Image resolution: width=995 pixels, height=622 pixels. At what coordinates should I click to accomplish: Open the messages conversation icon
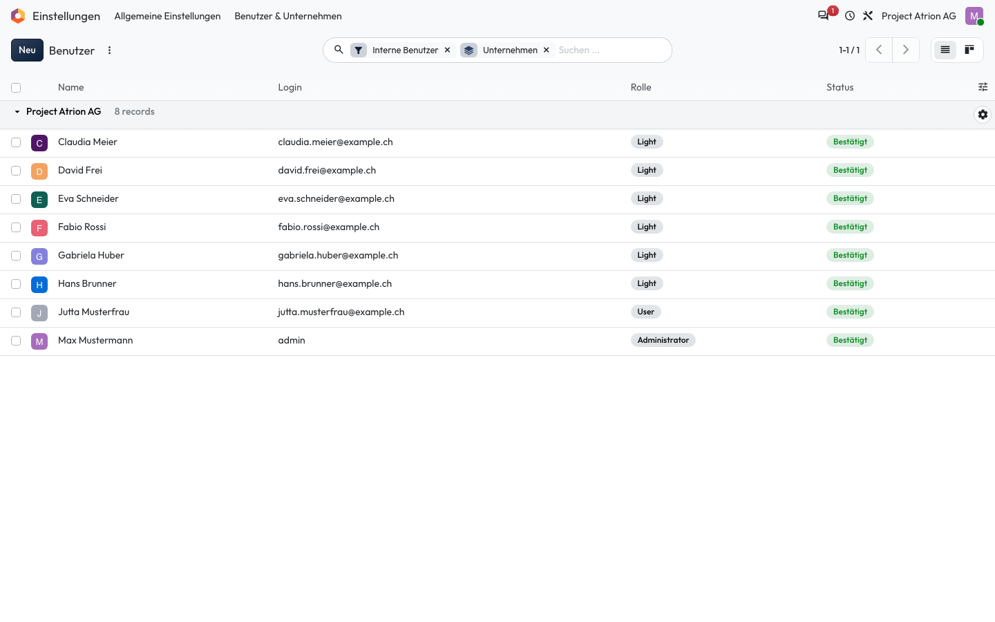[x=823, y=16]
